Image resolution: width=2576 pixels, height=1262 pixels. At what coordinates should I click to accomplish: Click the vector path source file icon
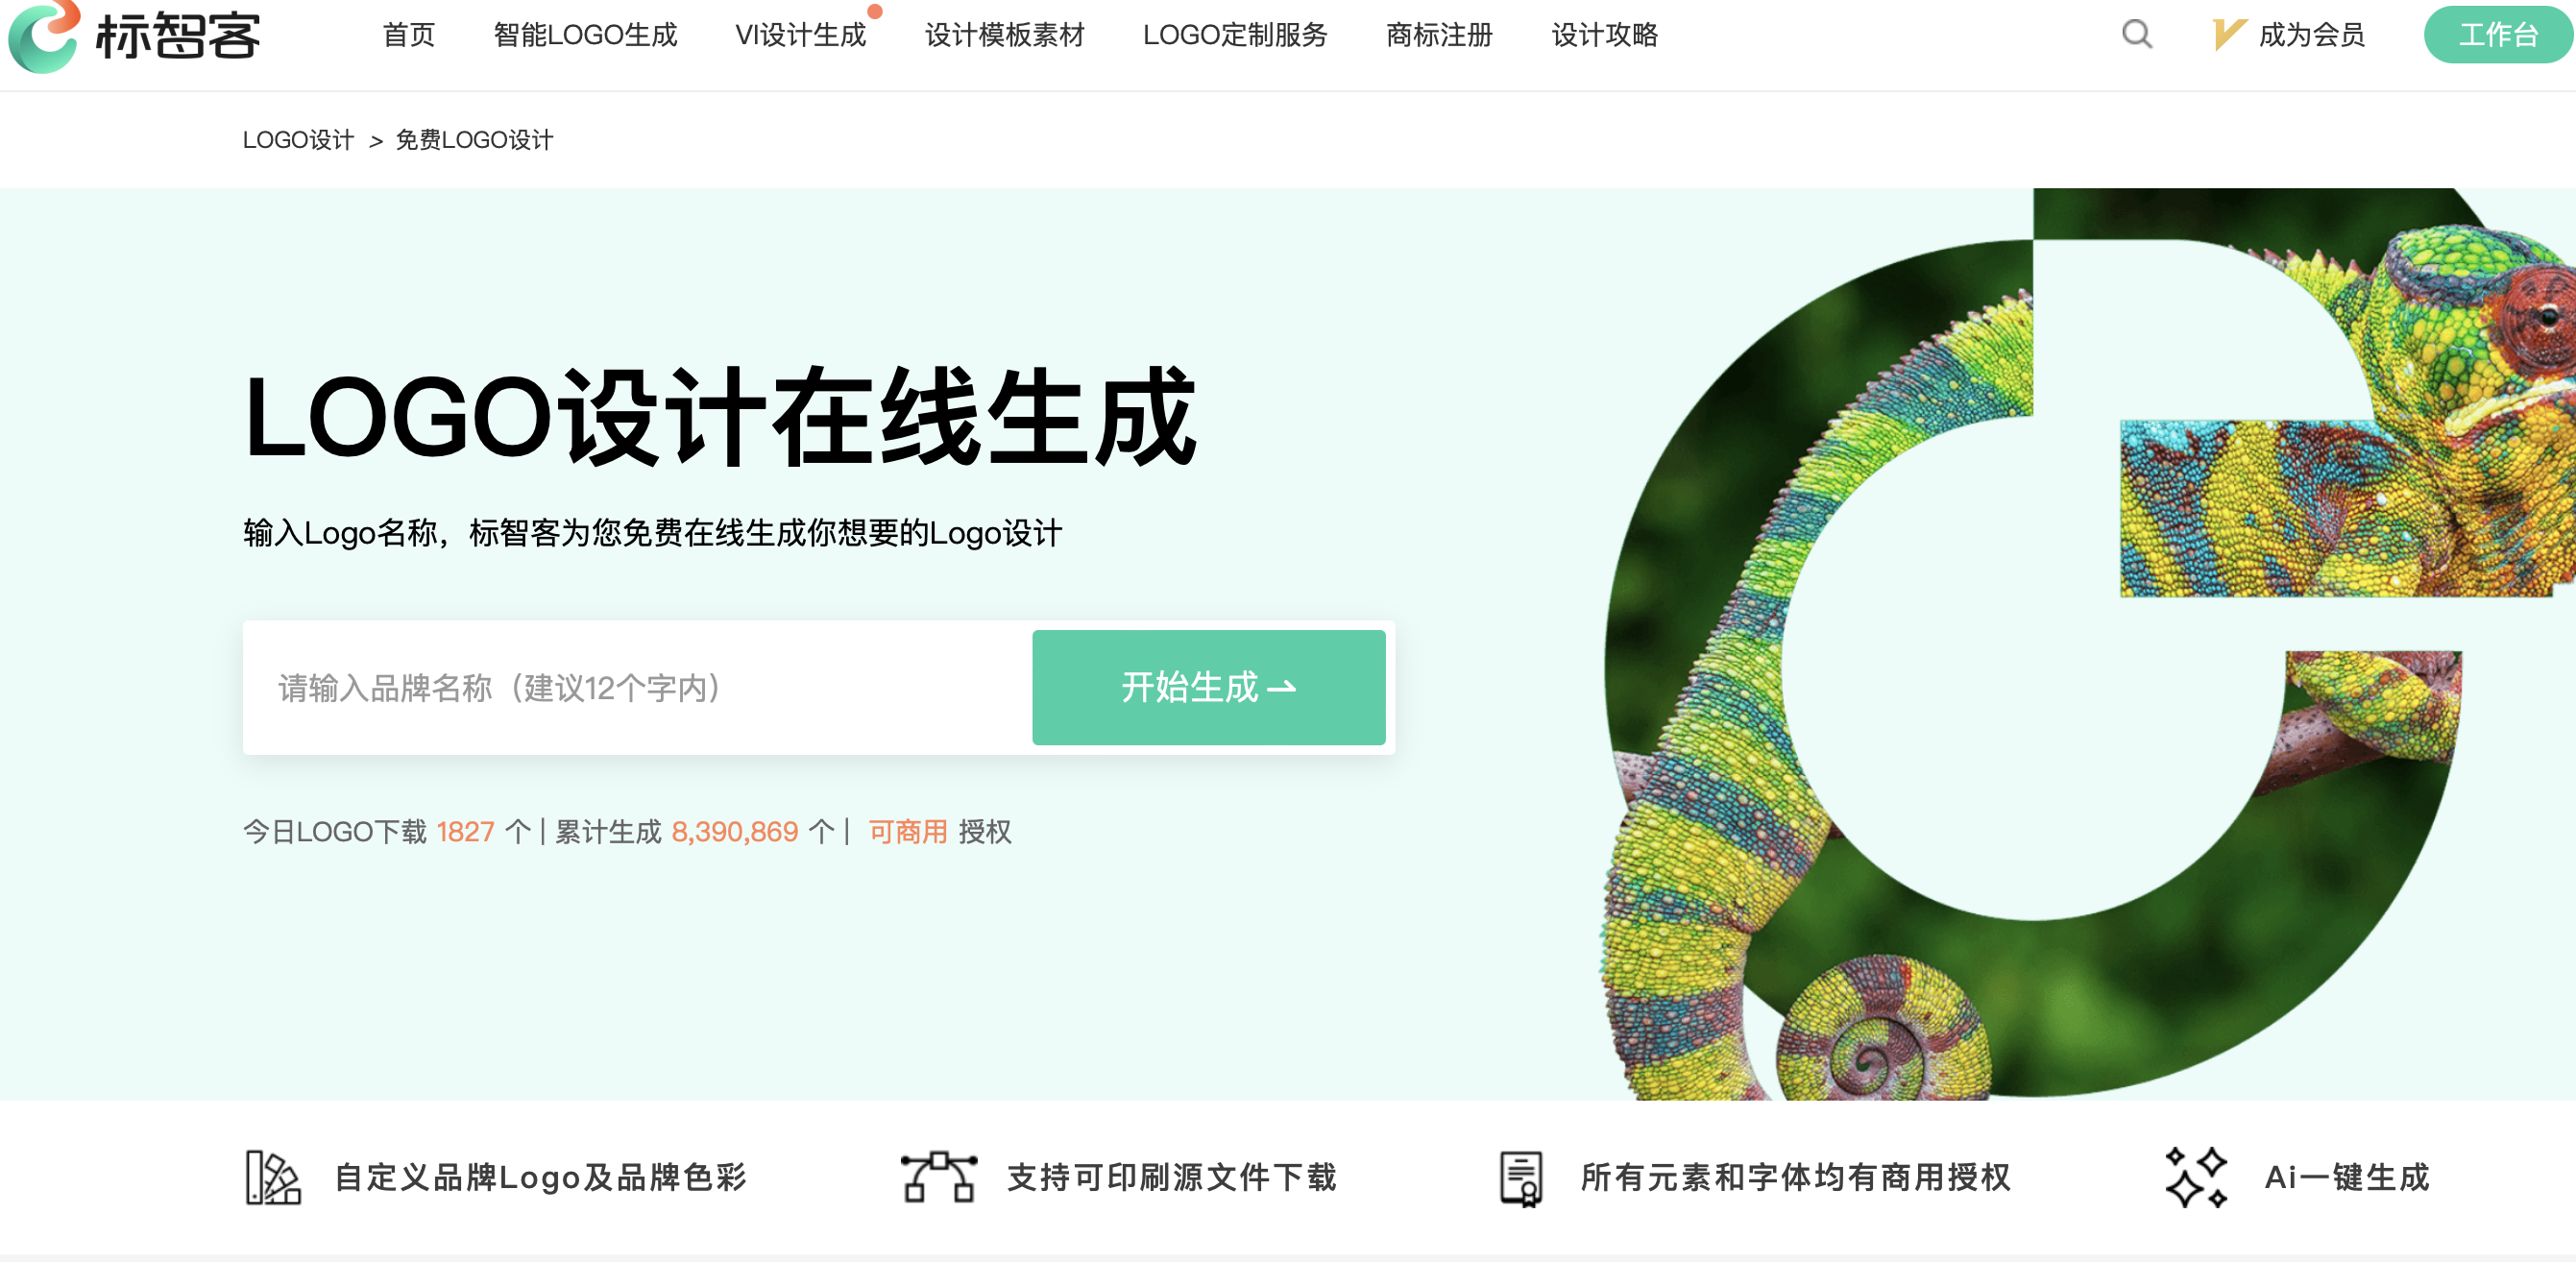938,1177
